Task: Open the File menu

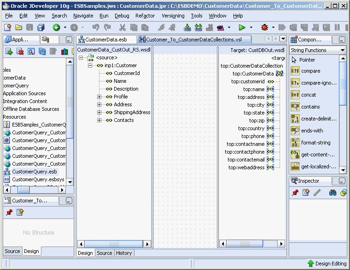Action: 9,16
